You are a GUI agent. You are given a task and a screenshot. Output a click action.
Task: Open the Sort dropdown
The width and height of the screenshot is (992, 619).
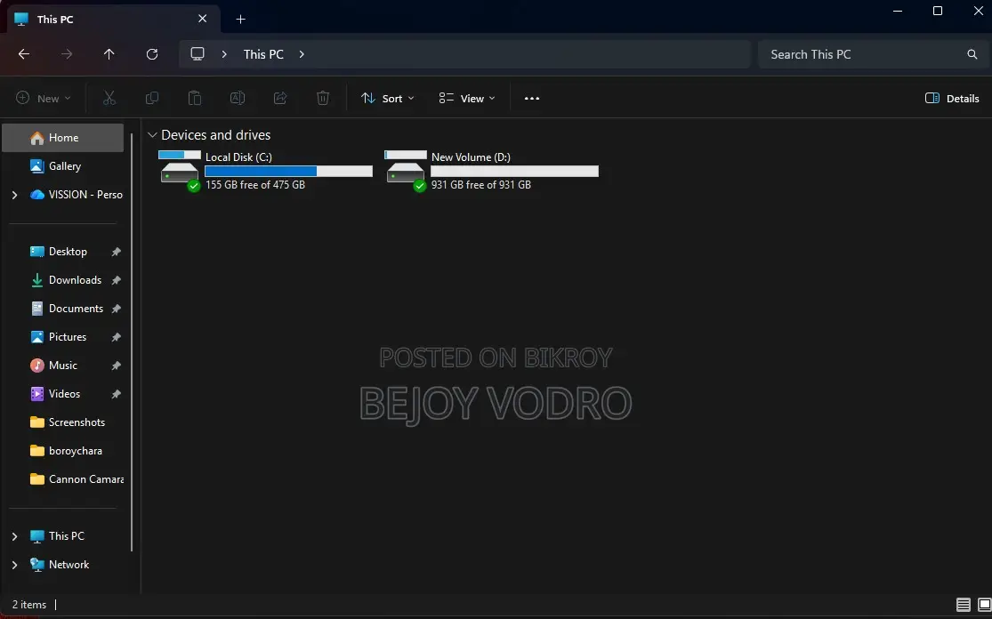click(387, 98)
